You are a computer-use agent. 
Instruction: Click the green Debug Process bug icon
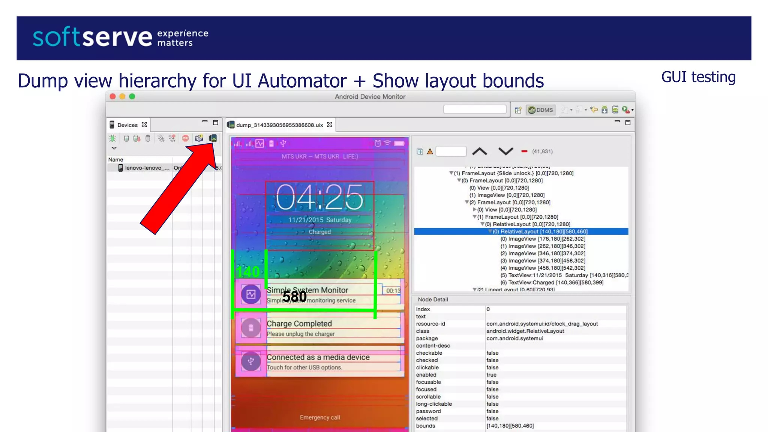pos(112,138)
